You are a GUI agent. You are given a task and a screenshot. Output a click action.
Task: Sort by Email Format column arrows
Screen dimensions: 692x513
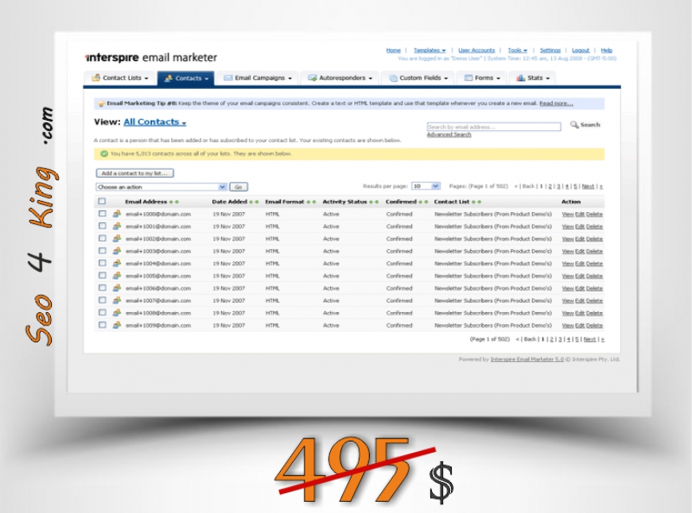tap(311, 202)
